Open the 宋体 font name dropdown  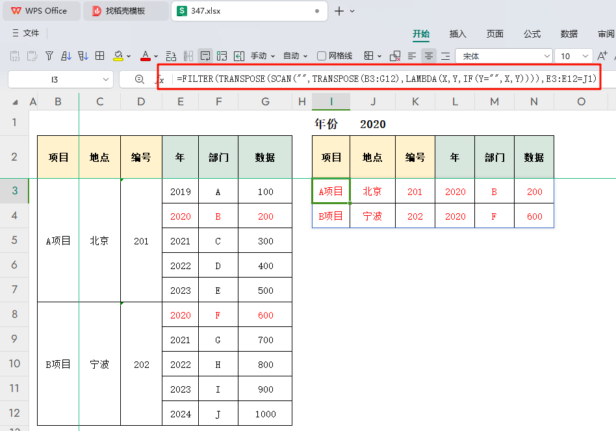[546, 56]
